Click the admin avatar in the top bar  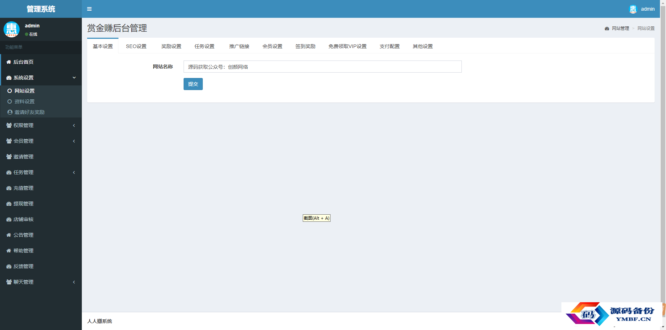point(633,9)
